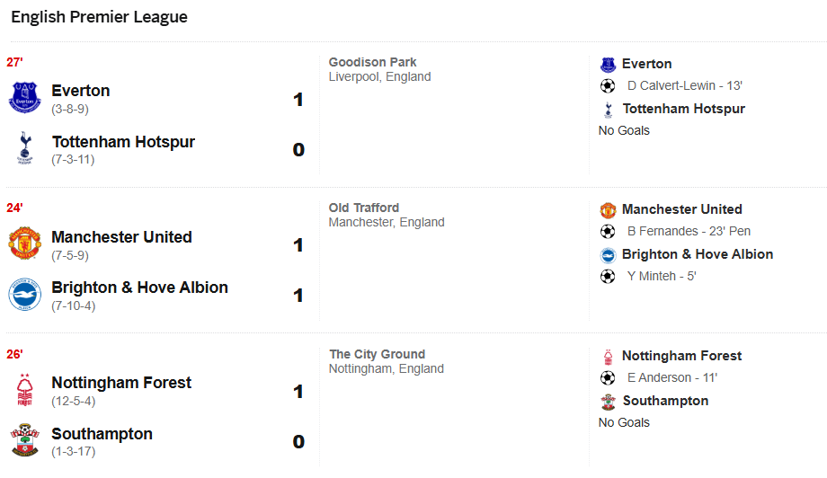Click the English Premier League heading

(x=99, y=17)
